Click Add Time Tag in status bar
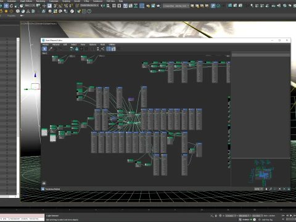The width and height of the screenshot is (296, 222). coord(267,220)
